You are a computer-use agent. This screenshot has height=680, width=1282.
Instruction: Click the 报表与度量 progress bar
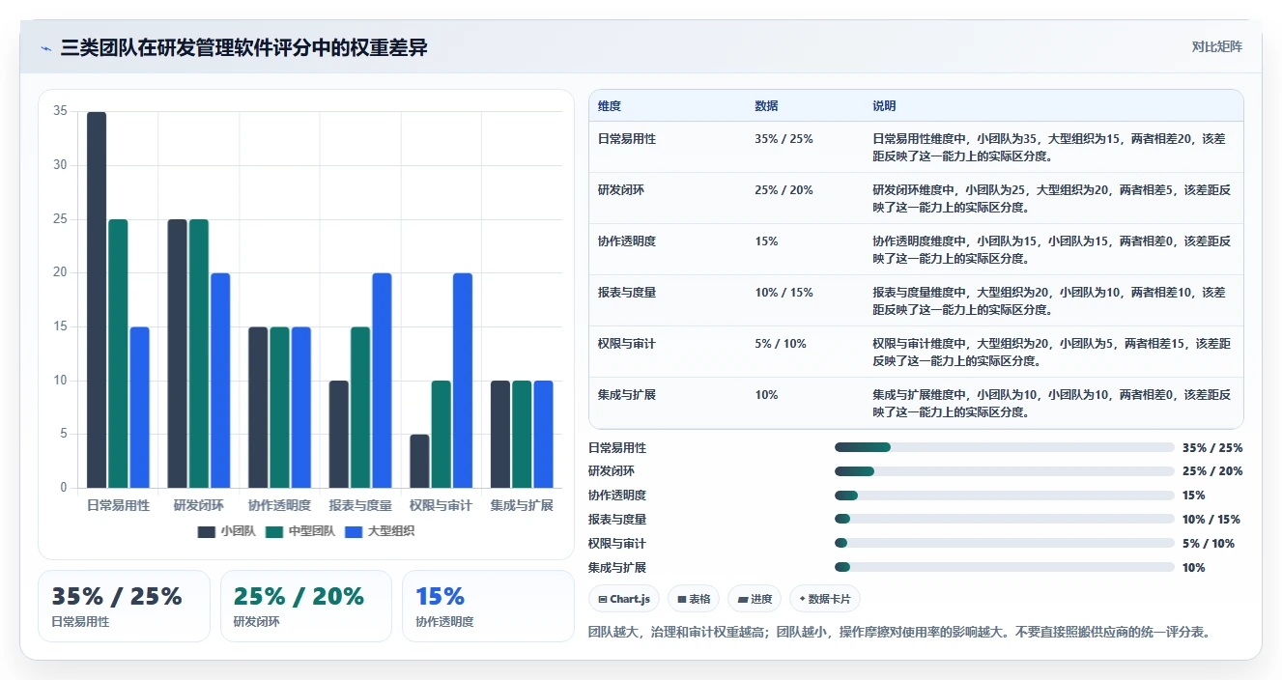click(1004, 520)
